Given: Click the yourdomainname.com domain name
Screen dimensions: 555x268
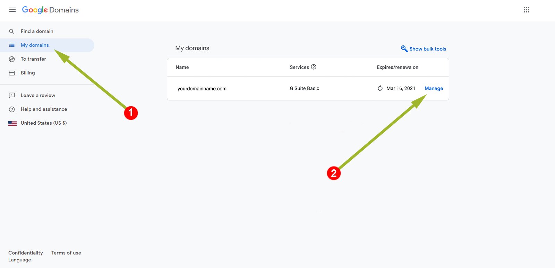Looking at the screenshot, I should (202, 89).
